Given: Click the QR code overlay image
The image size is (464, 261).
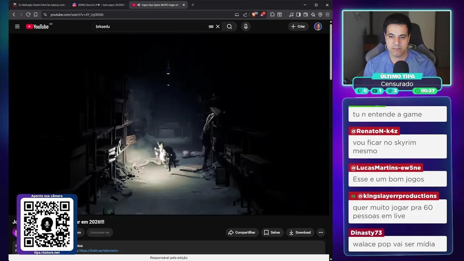Looking at the screenshot, I should [x=47, y=224].
